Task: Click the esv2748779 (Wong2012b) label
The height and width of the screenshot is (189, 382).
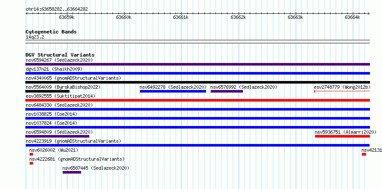Action: tap(342, 87)
